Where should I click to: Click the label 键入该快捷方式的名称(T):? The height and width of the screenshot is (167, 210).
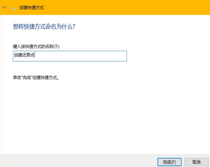click(36, 47)
